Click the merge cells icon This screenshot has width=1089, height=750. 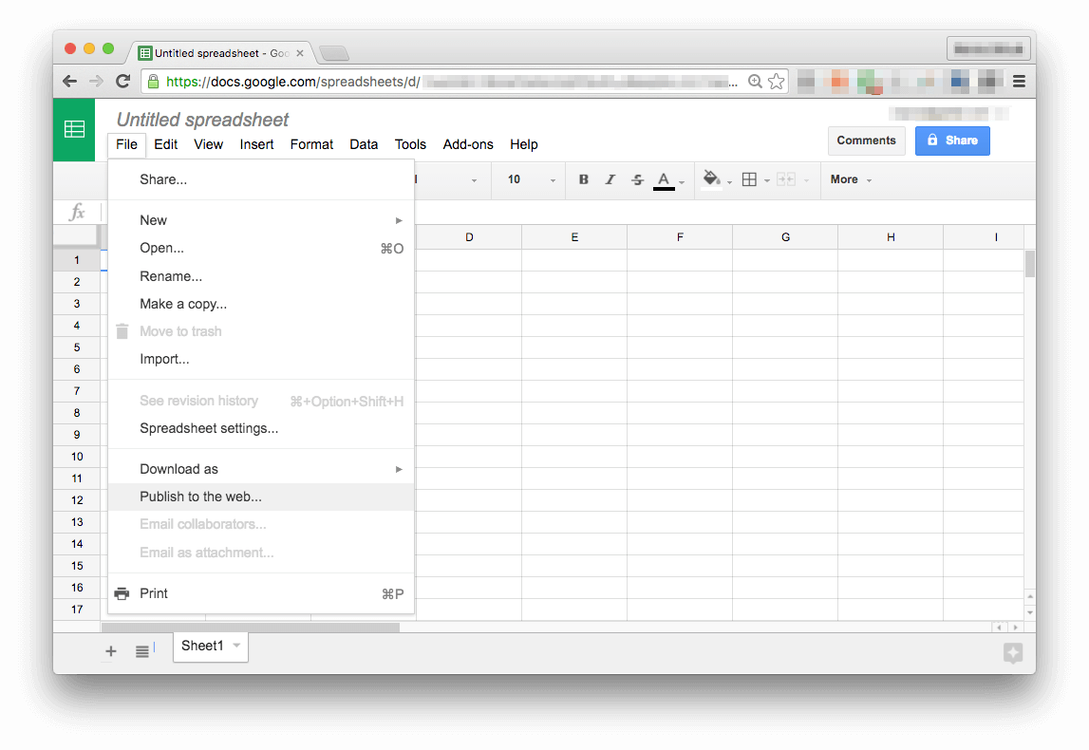(782, 179)
